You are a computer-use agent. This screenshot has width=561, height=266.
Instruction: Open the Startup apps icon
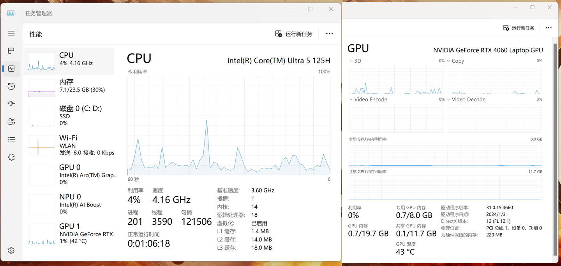coord(11,104)
